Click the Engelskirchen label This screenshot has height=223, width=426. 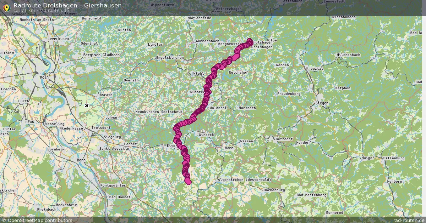pyautogui.click(x=170, y=57)
